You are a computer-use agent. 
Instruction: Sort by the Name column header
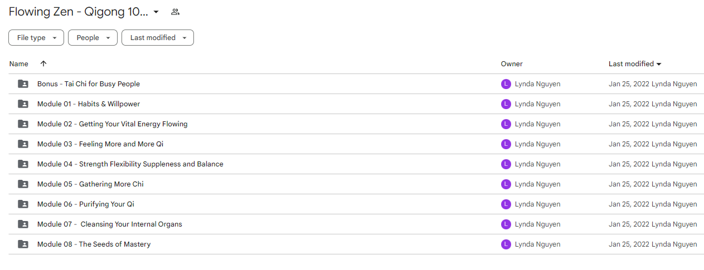click(x=19, y=64)
